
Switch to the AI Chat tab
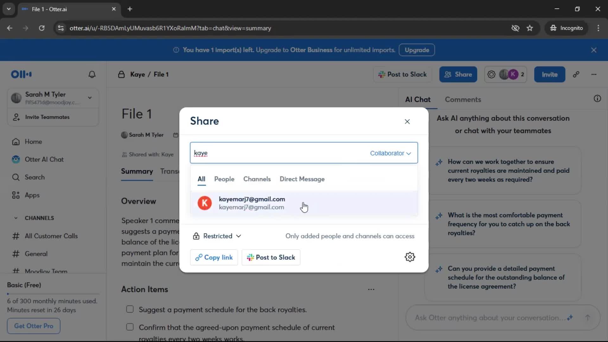(x=418, y=99)
